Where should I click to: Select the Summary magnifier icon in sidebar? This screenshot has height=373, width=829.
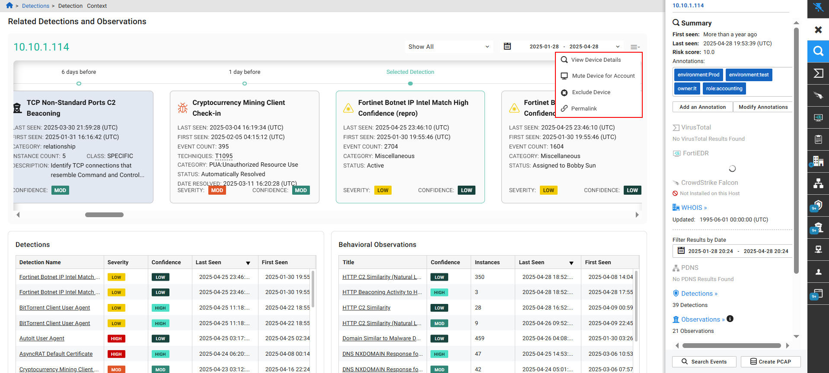pyautogui.click(x=818, y=51)
